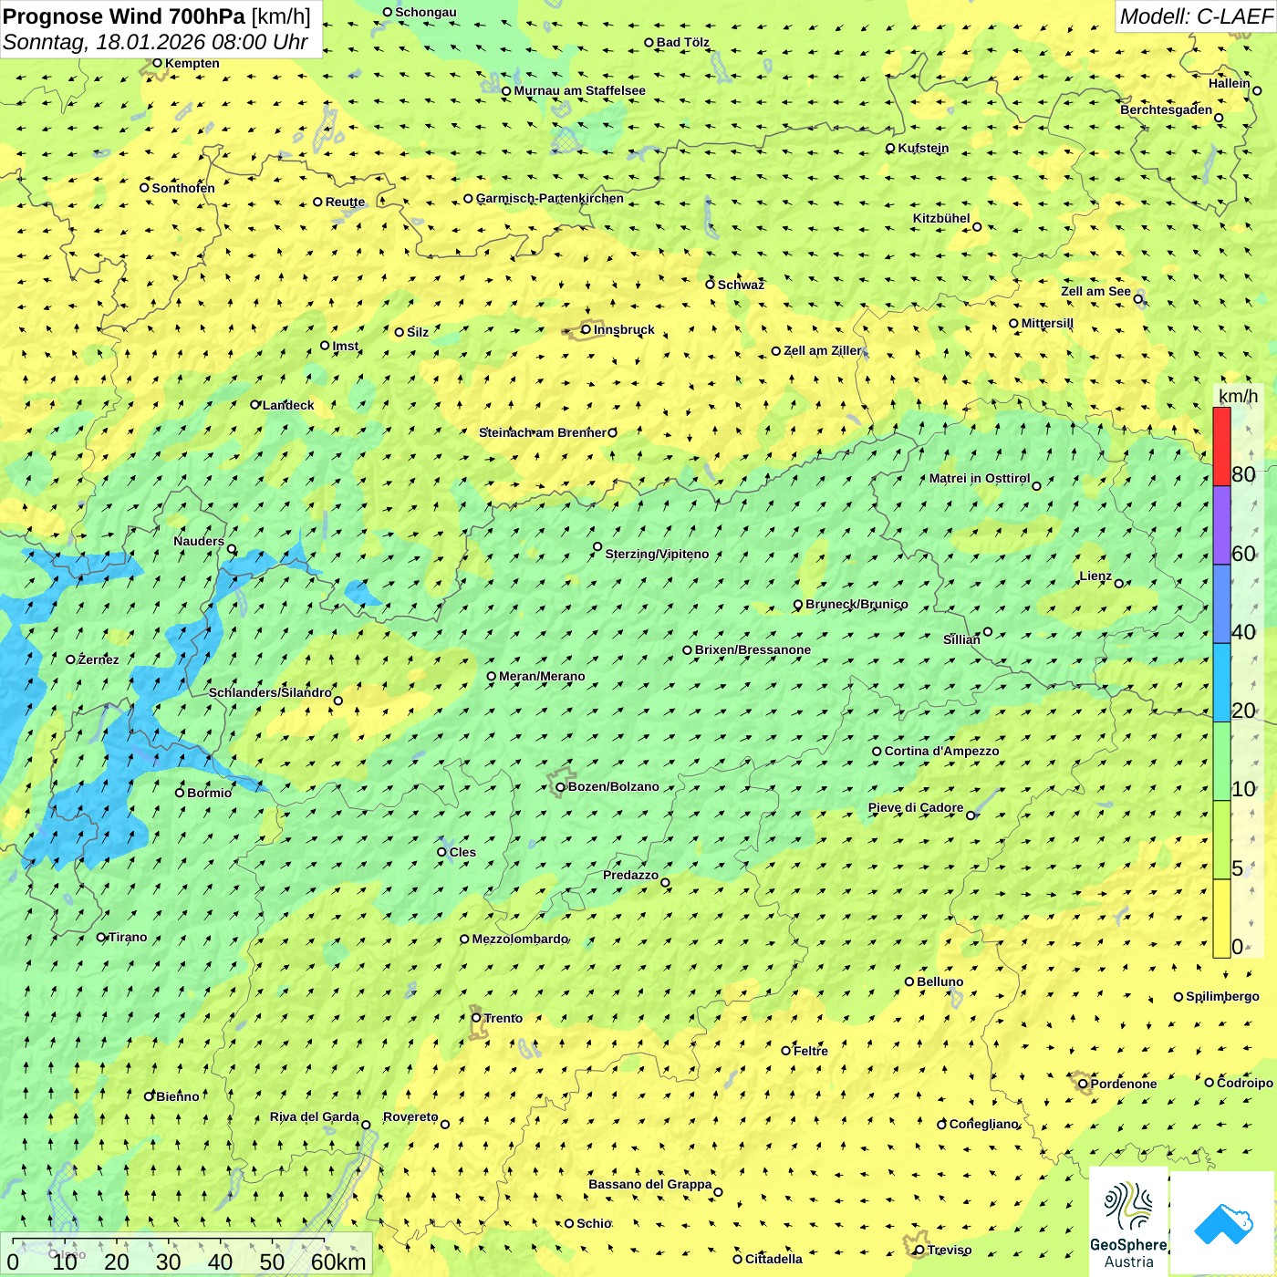Click the 'Nauders' label
This screenshot has width=1277, height=1277.
tap(199, 541)
